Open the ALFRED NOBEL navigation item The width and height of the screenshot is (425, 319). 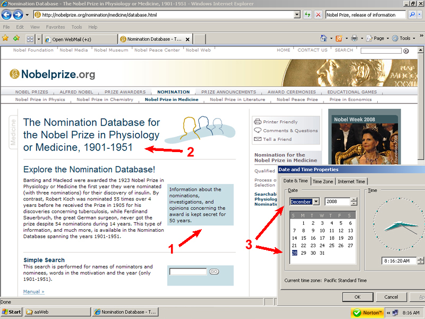76,92
